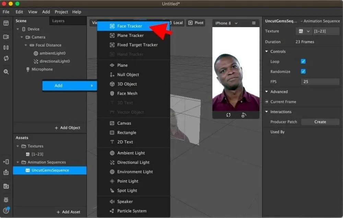
Task: Click the FPS value field
Action: click(320, 82)
